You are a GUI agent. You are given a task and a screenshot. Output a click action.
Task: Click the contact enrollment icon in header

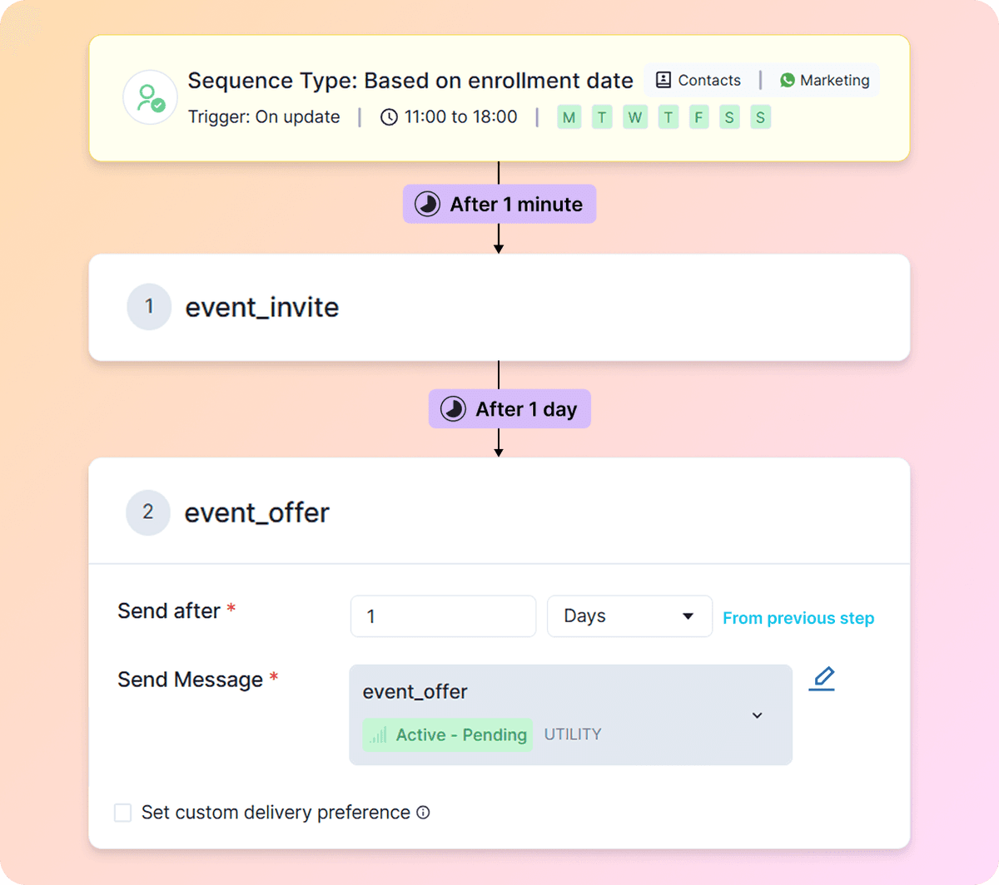coord(150,98)
